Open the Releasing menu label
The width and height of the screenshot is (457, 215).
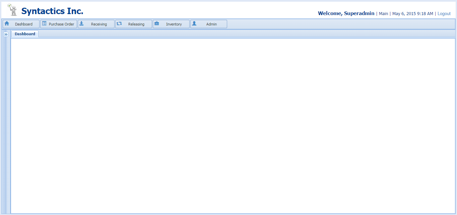[x=136, y=24]
